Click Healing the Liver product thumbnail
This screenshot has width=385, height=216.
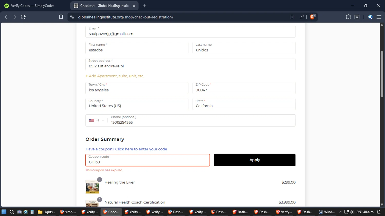[x=92, y=187]
